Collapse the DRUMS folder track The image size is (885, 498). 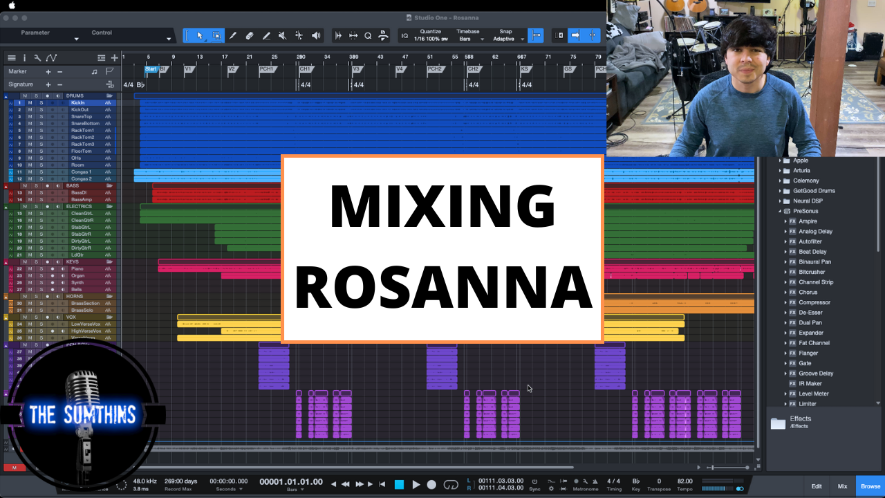point(7,96)
